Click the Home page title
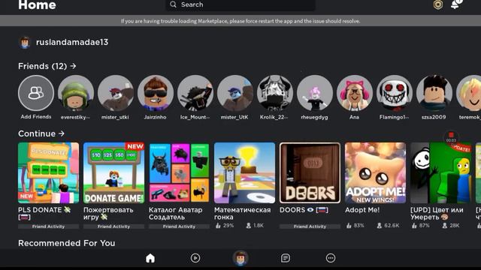This screenshot has height=270, width=481. click(x=37, y=5)
